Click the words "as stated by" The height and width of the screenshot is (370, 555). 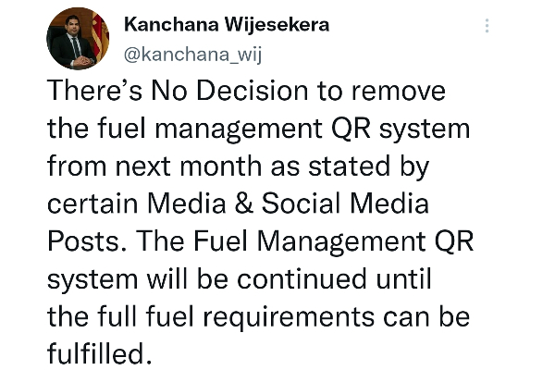click(x=350, y=166)
